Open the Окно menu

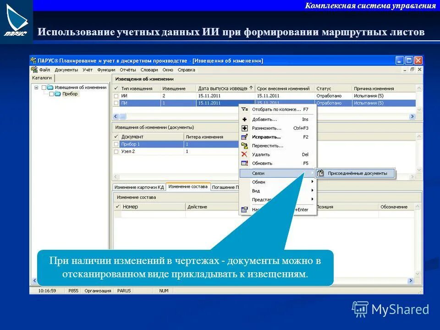pos(168,70)
